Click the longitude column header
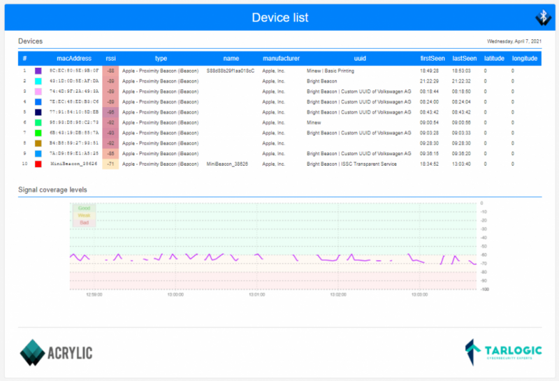Image resolution: width=559 pixels, height=381 pixels. 525,59
